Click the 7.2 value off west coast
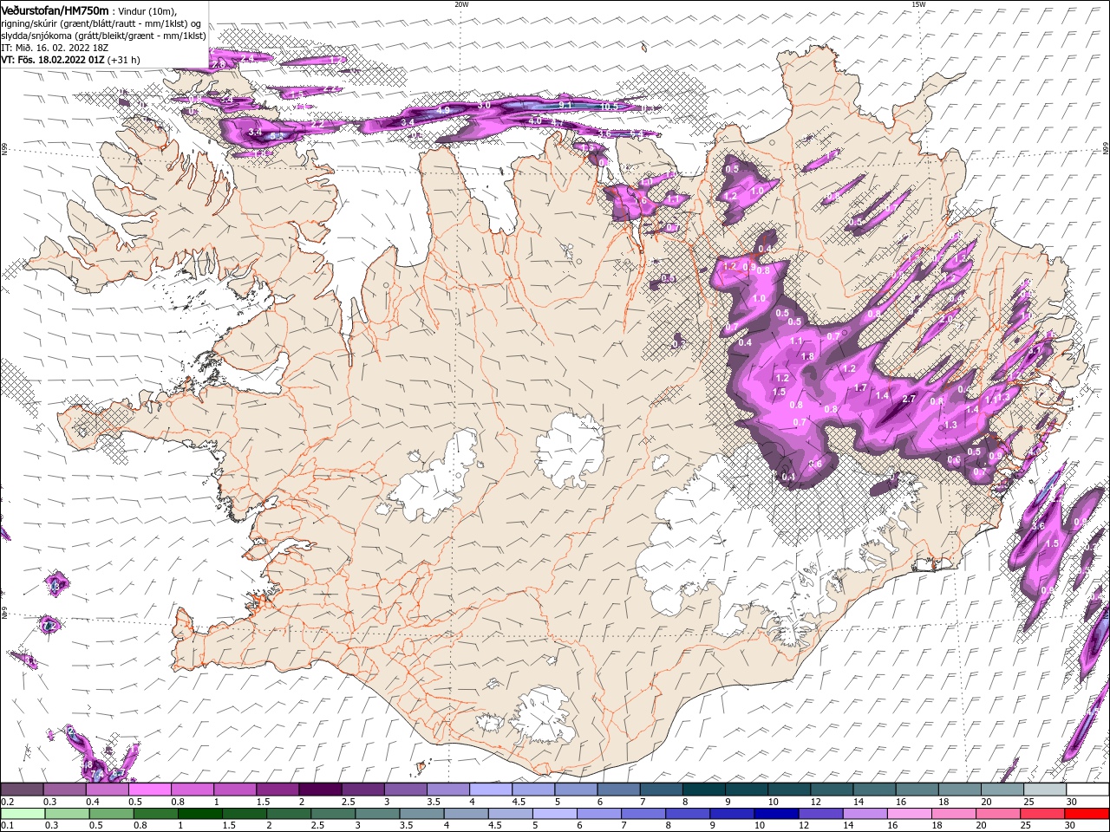This screenshot has height=832, width=1110. point(49,626)
